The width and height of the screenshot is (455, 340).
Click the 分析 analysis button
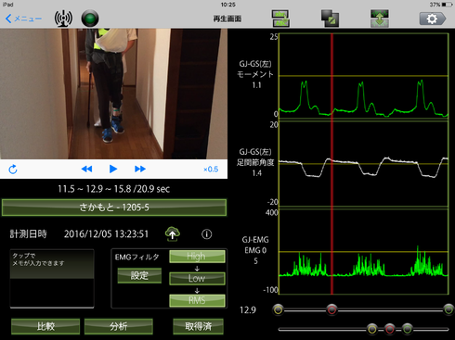pos(119,326)
